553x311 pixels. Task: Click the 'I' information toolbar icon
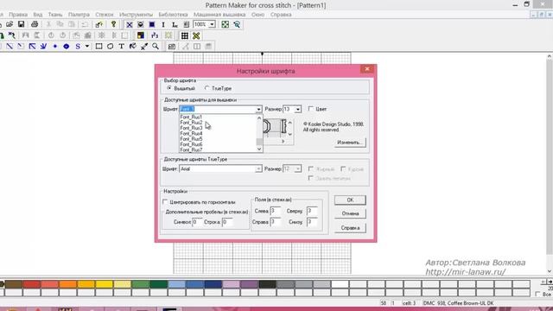click(163, 24)
